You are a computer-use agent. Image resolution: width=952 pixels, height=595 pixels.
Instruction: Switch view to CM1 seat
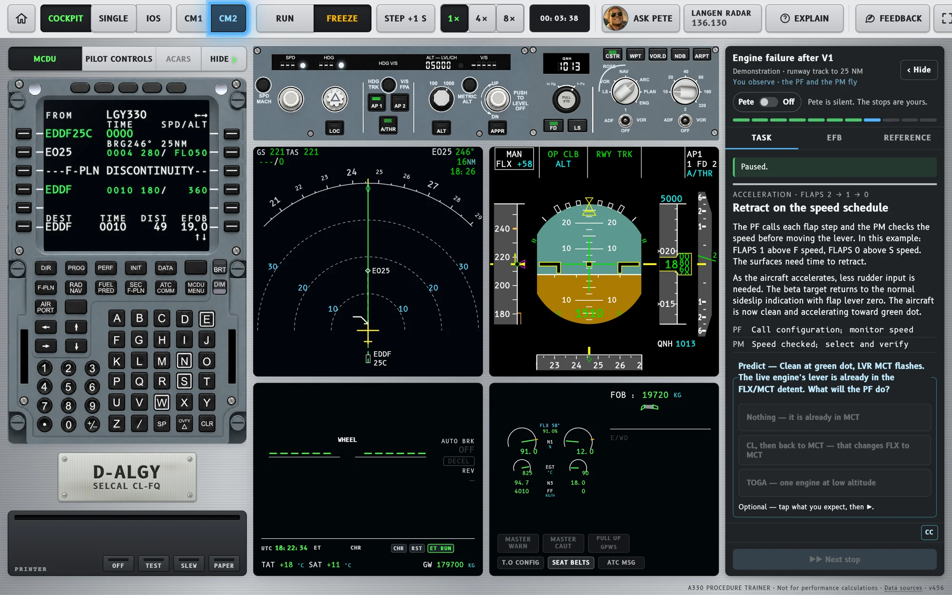point(193,19)
